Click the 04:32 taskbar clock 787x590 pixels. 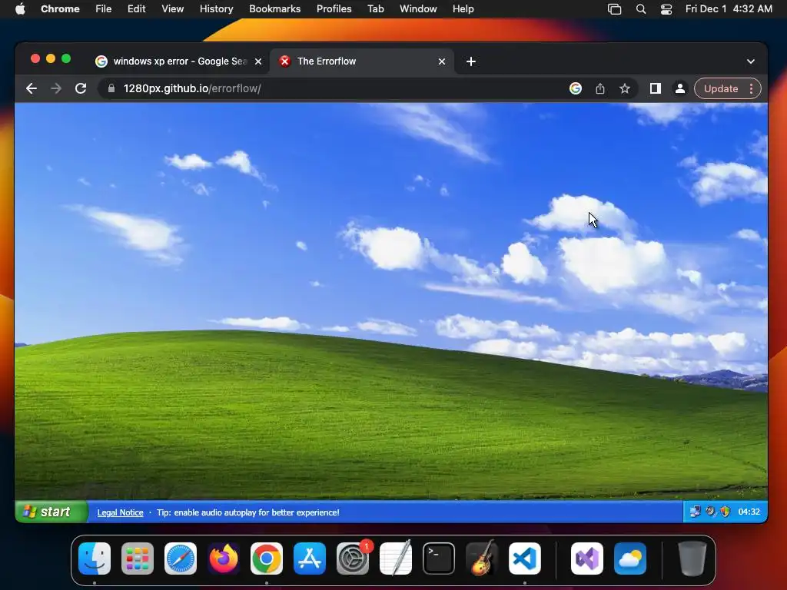tap(749, 512)
